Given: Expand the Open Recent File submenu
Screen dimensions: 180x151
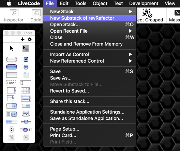Looking at the screenshot, I should pyautogui.click(x=90, y=31).
